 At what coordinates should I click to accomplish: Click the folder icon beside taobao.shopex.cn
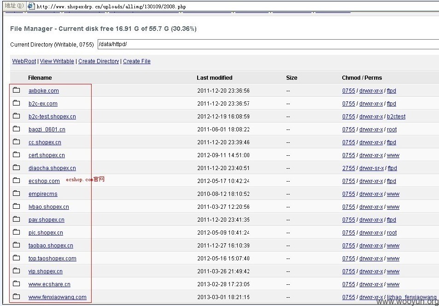(17, 245)
